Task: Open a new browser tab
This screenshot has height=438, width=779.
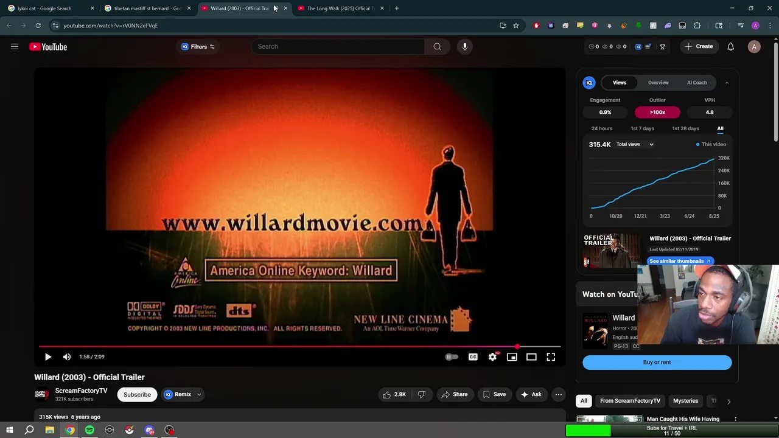Action: [x=397, y=9]
